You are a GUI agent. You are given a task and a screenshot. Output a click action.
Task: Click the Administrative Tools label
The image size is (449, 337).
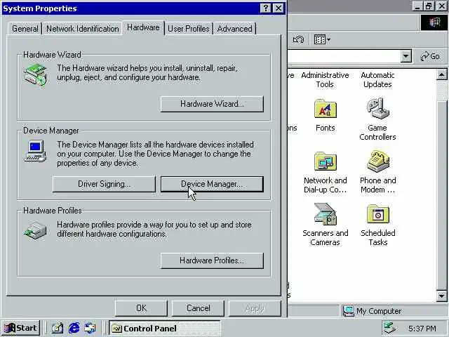click(x=325, y=79)
